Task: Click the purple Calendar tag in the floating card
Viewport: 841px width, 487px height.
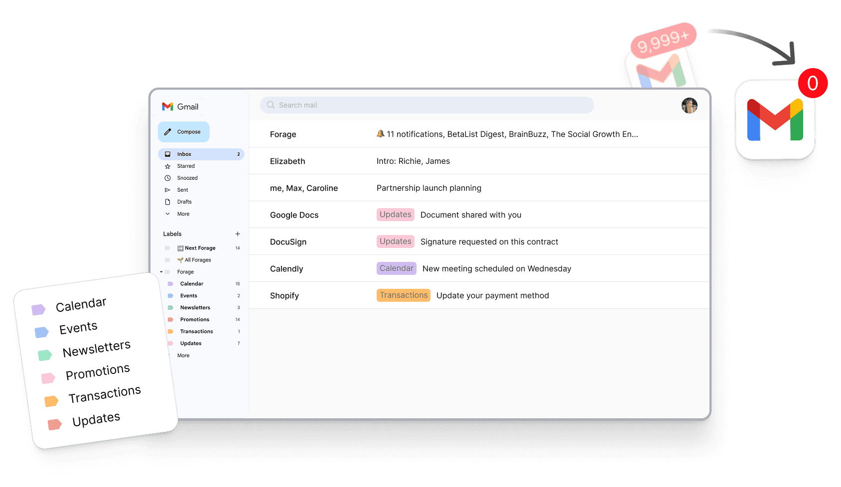Action: tap(39, 310)
